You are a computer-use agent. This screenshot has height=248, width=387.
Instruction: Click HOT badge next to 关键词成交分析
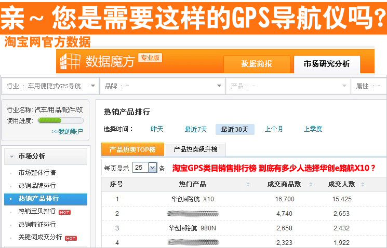point(71,238)
